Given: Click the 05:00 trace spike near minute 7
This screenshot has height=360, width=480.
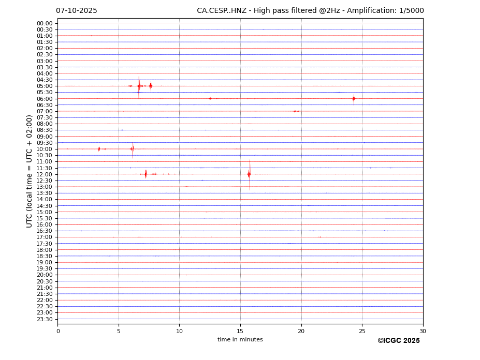Looking at the screenshot, I should [139, 86].
